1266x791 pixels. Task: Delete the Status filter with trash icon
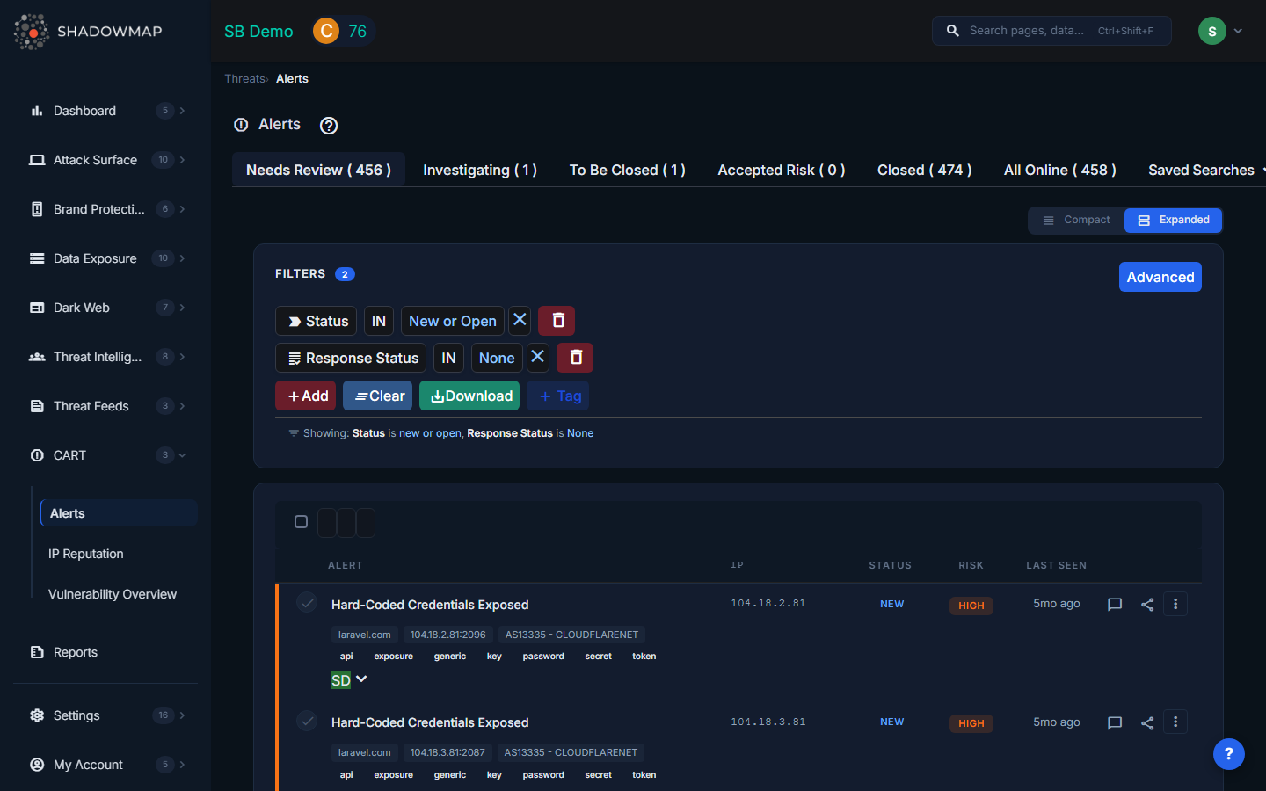557,321
